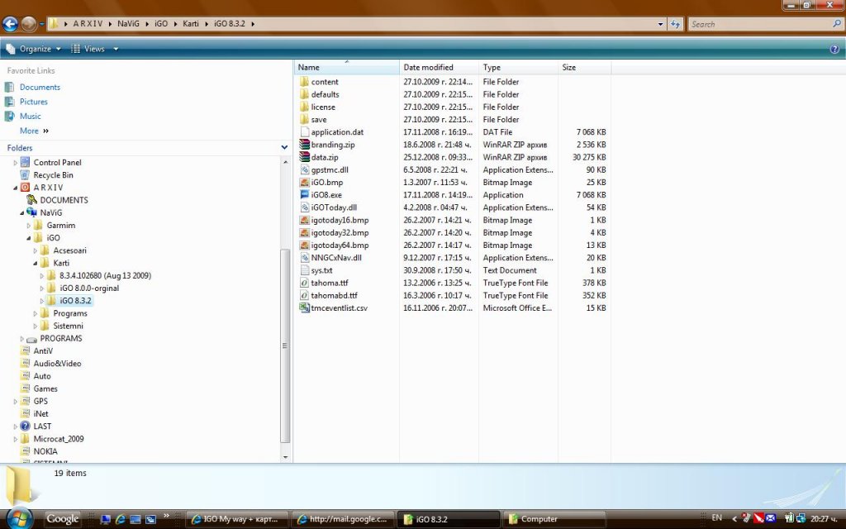Click the A R X I V drive icon
Viewport: 846px width, 529px height.
(25, 188)
